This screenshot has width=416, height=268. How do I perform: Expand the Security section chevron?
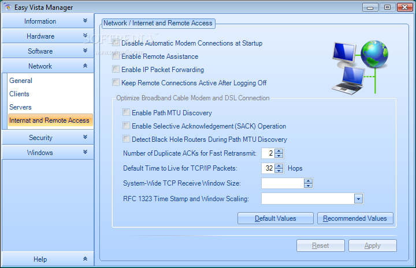click(x=85, y=137)
